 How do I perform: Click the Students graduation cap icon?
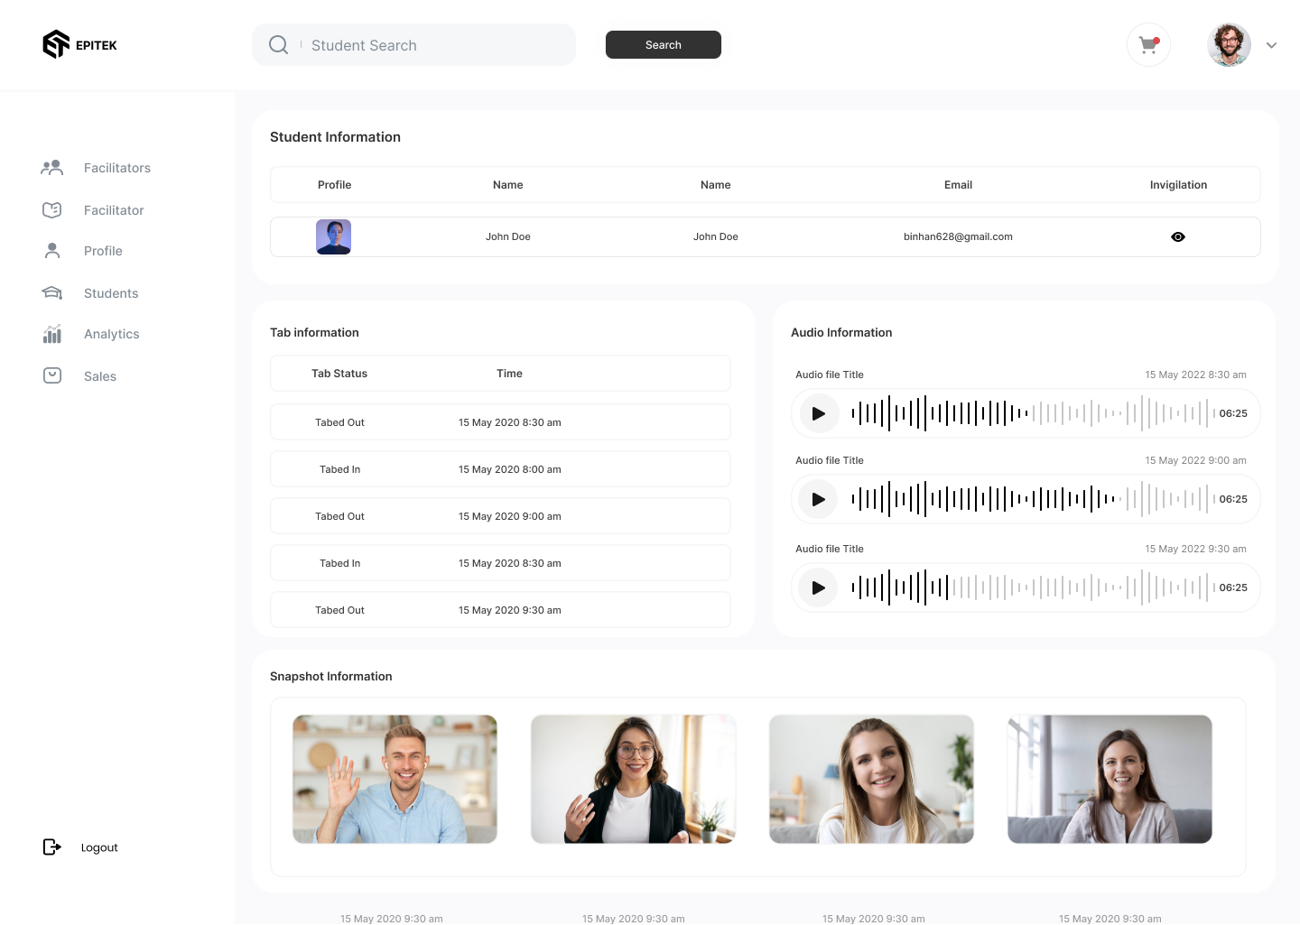click(52, 293)
